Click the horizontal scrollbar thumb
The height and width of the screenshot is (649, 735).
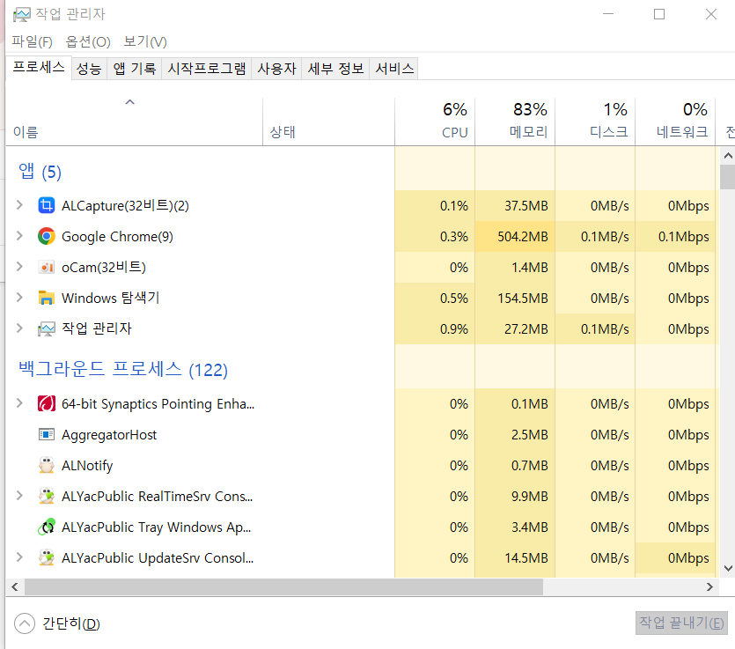pos(283,586)
